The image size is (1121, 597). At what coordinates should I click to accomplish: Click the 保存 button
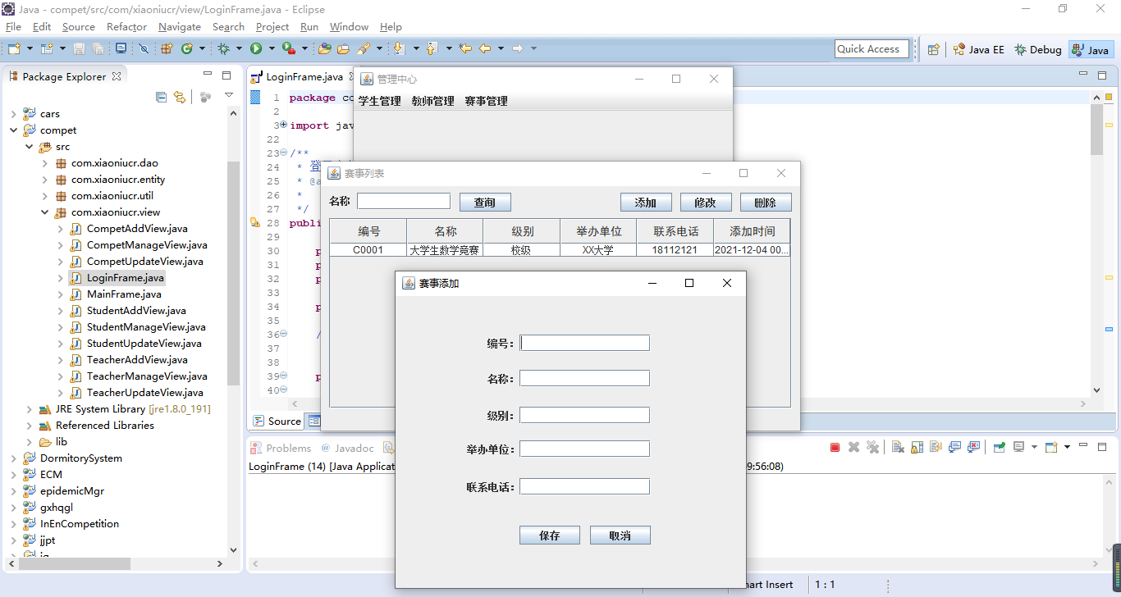click(550, 535)
